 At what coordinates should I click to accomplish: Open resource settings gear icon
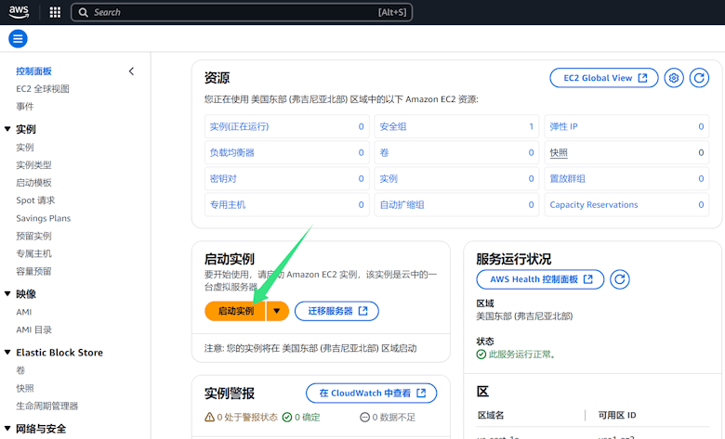[x=675, y=78]
